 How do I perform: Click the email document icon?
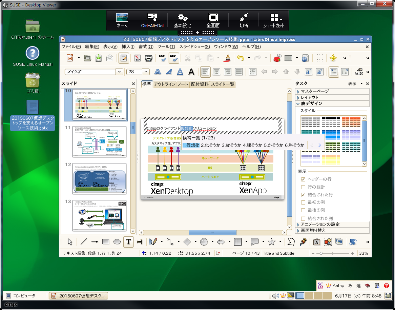[x=109, y=58]
